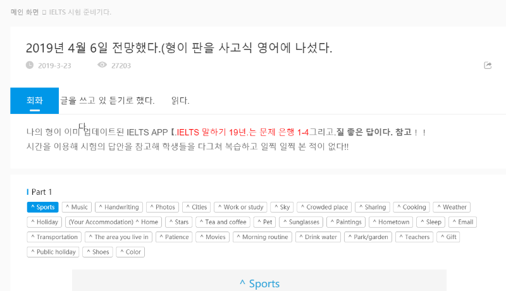Select the Handwriting topic tag
Image resolution: width=506 pixels, height=291 pixels.
(x=119, y=207)
